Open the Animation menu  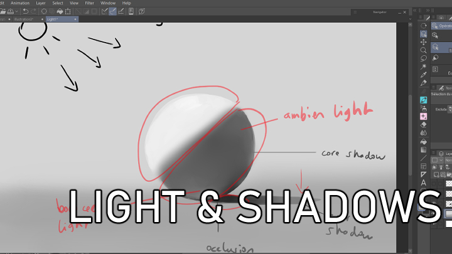20,3
